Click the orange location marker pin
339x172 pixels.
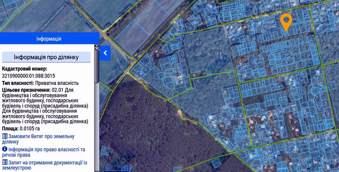click(286, 20)
